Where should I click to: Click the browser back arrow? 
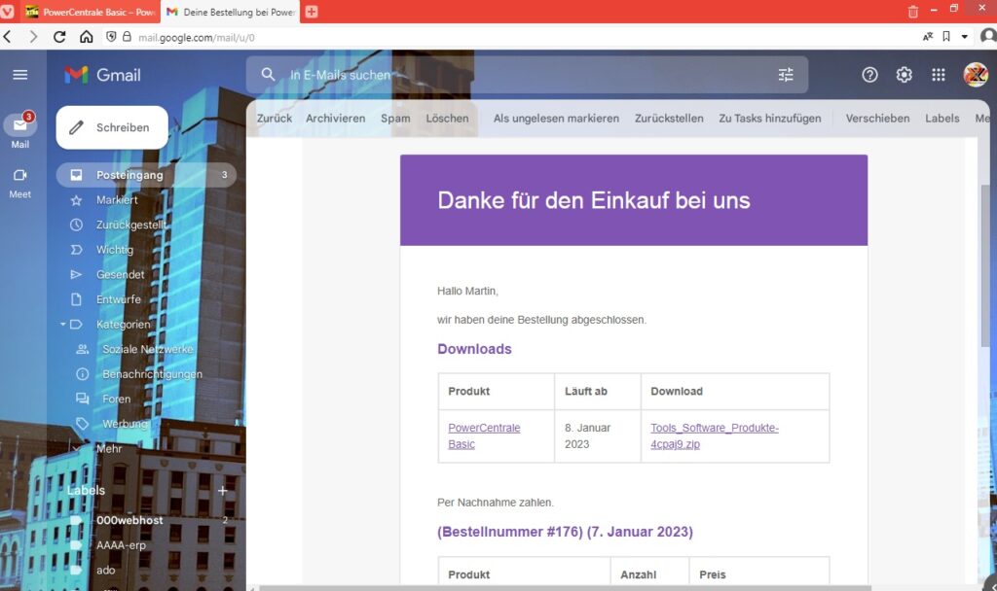[8, 37]
